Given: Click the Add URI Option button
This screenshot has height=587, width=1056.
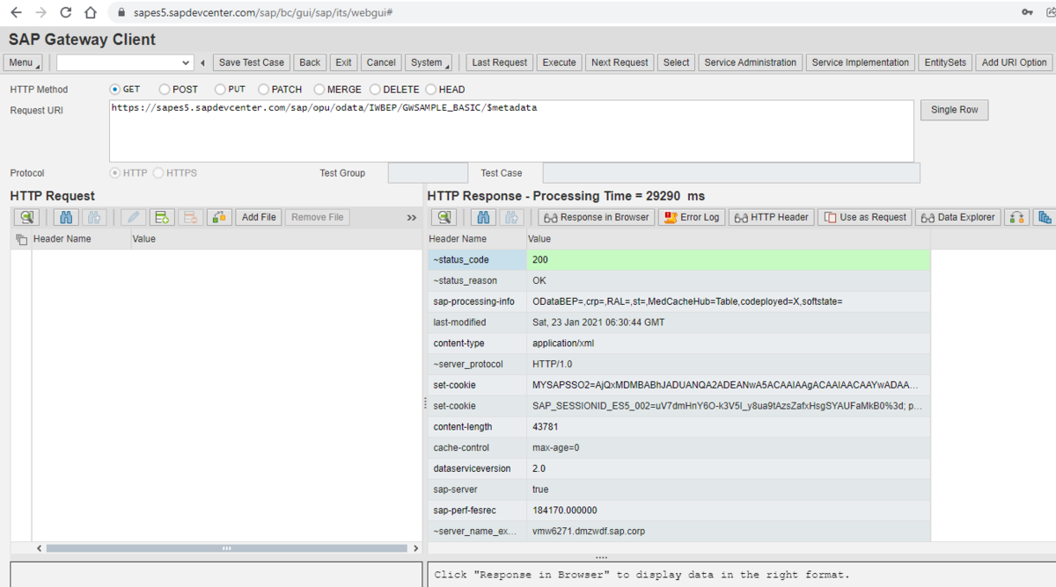Looking at the screenshot, I should 1014,62.
